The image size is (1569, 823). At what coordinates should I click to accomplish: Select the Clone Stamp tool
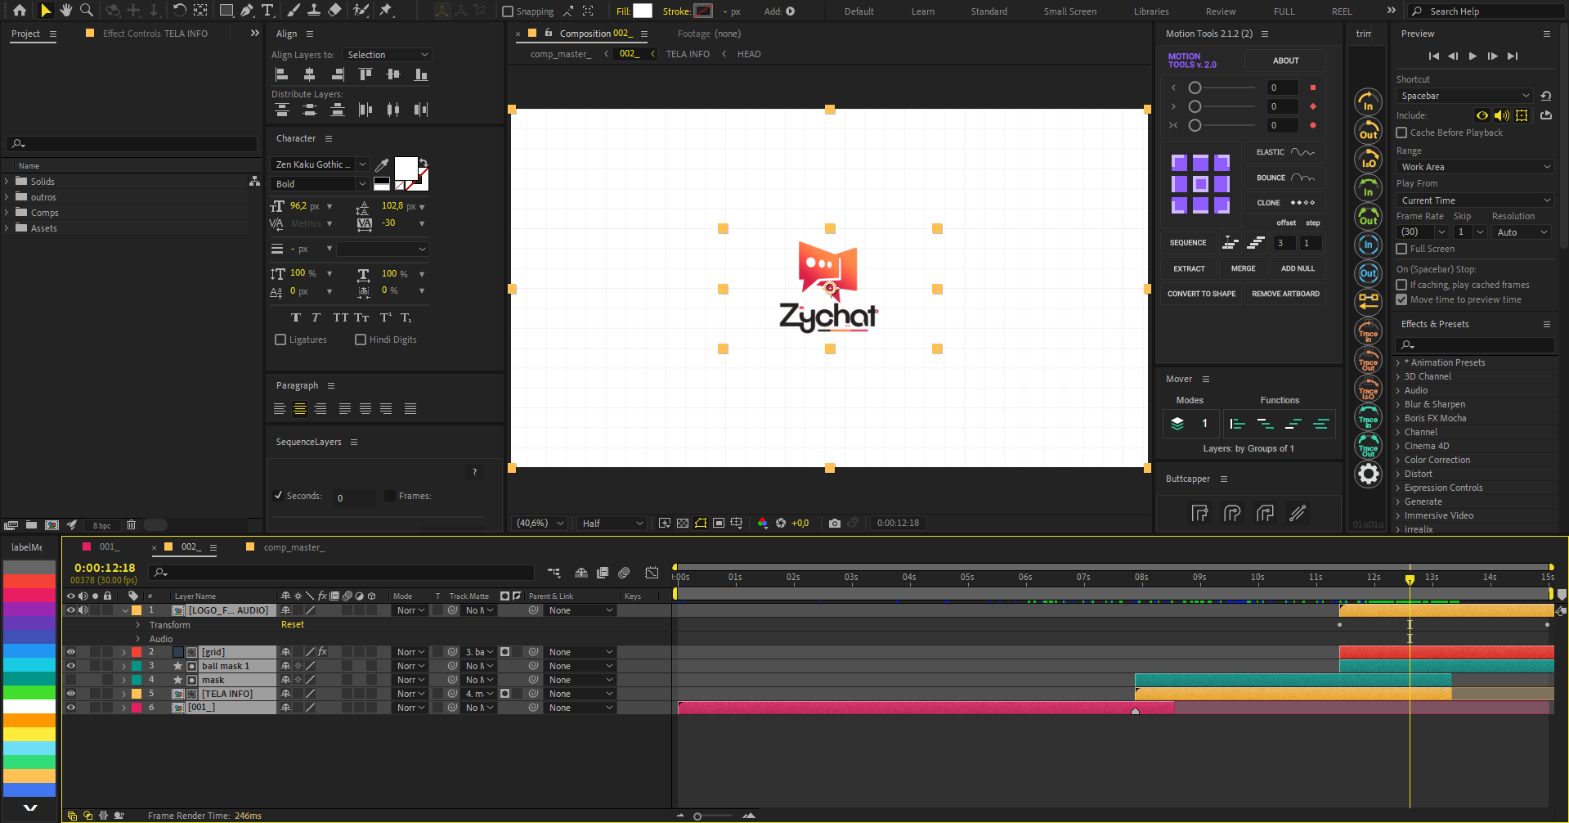point(314,11)
